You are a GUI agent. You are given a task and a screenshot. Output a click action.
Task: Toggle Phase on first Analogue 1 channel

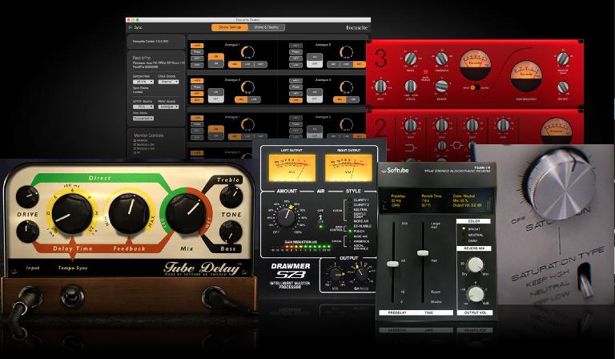[197, 52]
